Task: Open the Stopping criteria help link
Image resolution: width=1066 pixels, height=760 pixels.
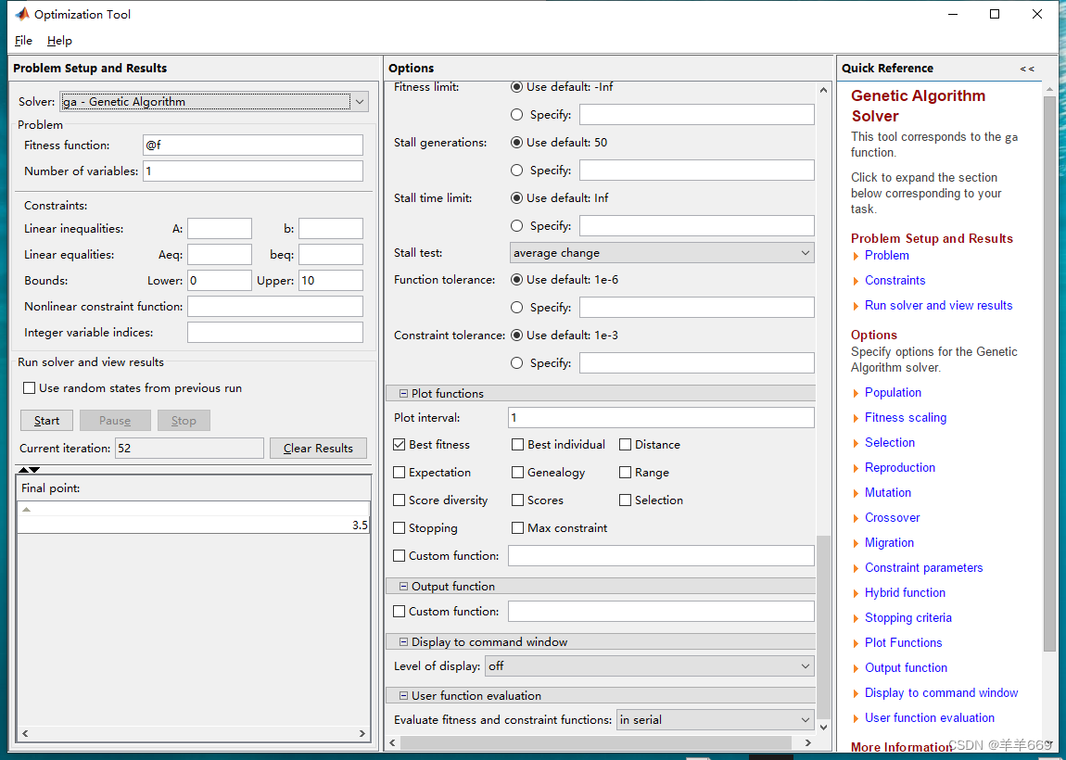Action: 908,618
